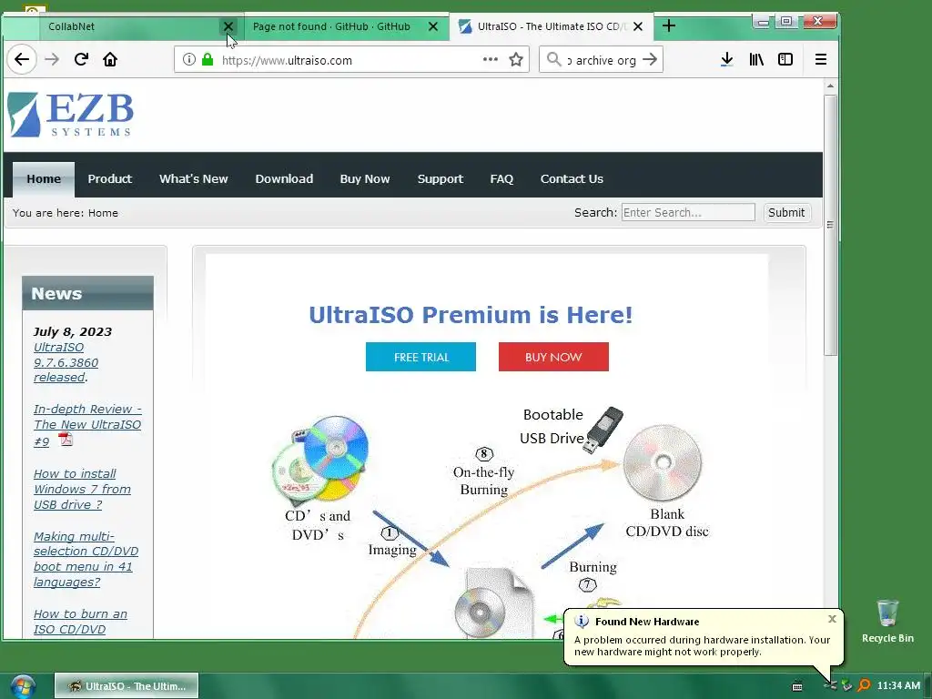This screenshot has height=699, width=932.
Task: Open the Contact Us page
Action: 572,179
